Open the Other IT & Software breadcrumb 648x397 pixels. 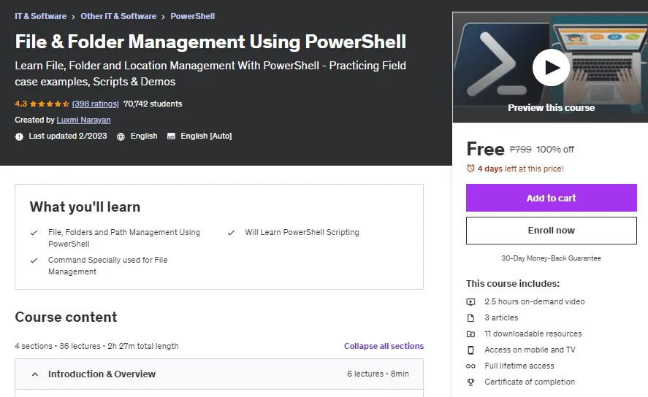(118, 16)
